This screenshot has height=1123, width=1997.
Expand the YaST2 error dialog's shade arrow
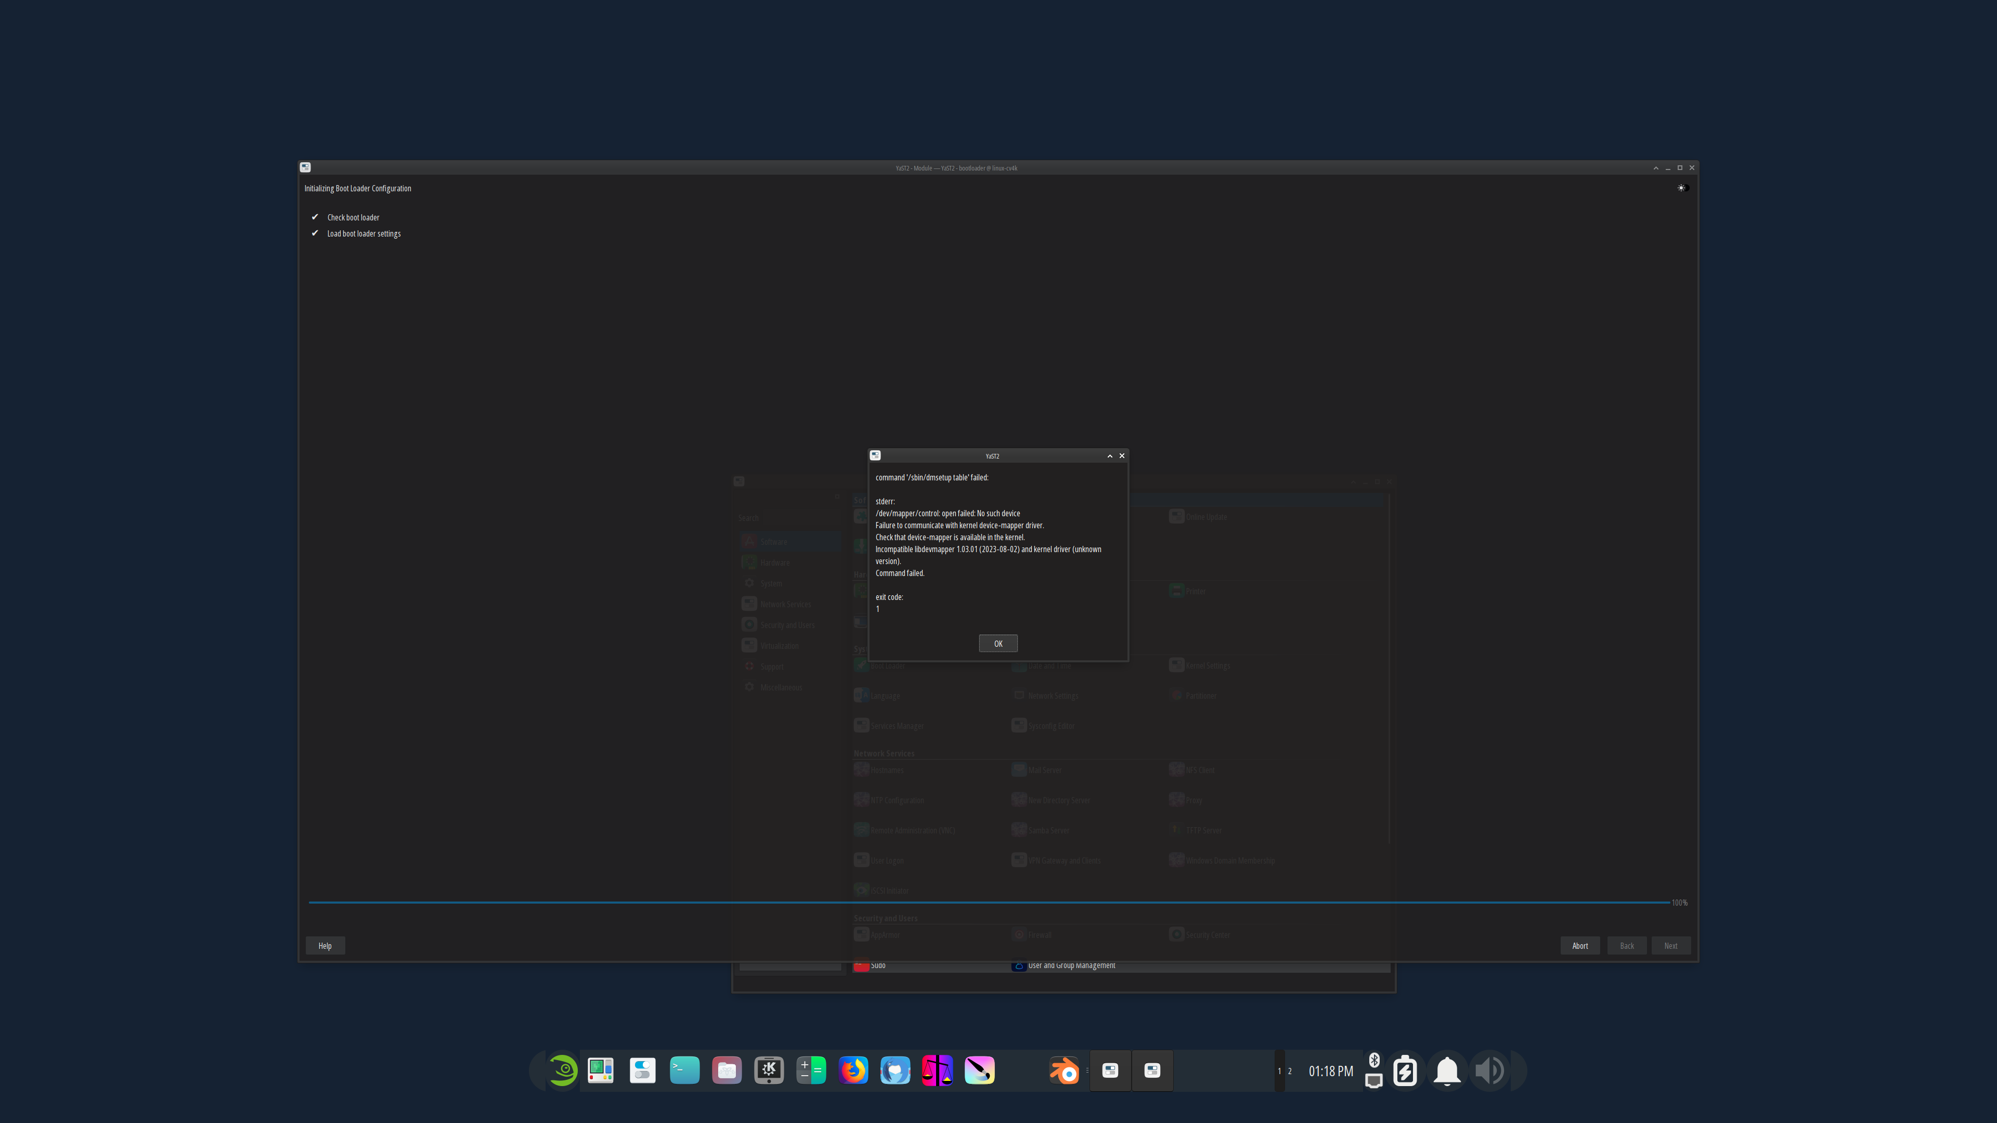coord(1109,456)
